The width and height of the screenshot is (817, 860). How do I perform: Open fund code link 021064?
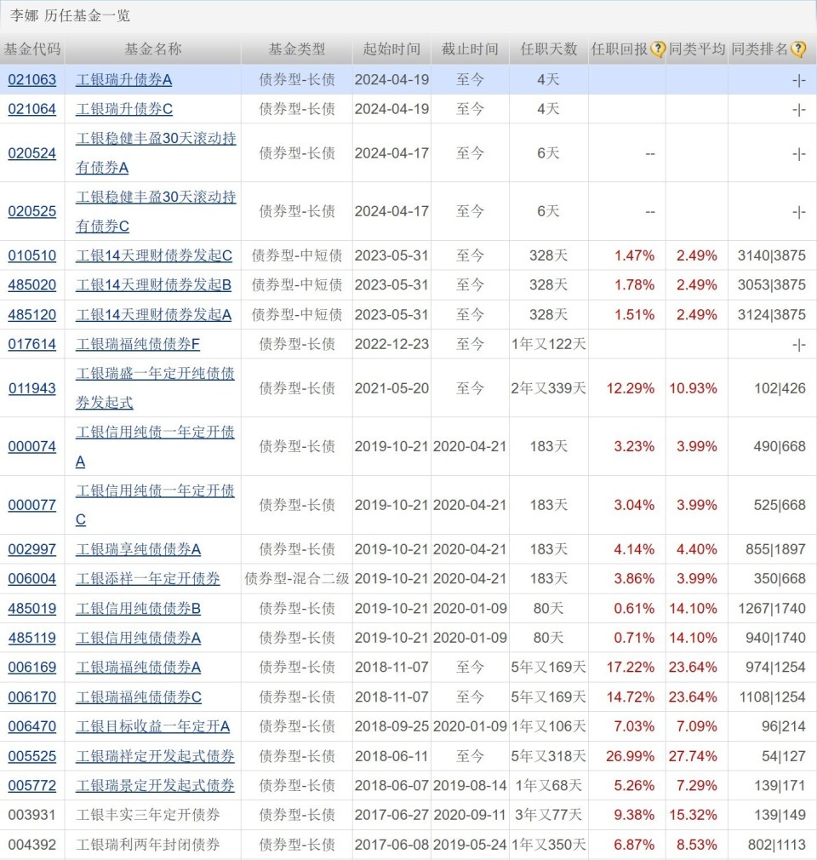[x=31, y=109]
